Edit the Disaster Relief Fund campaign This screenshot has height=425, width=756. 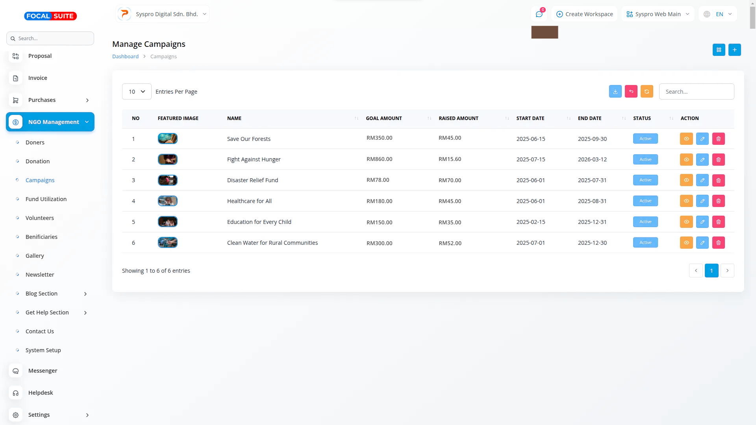click(702, 180)
